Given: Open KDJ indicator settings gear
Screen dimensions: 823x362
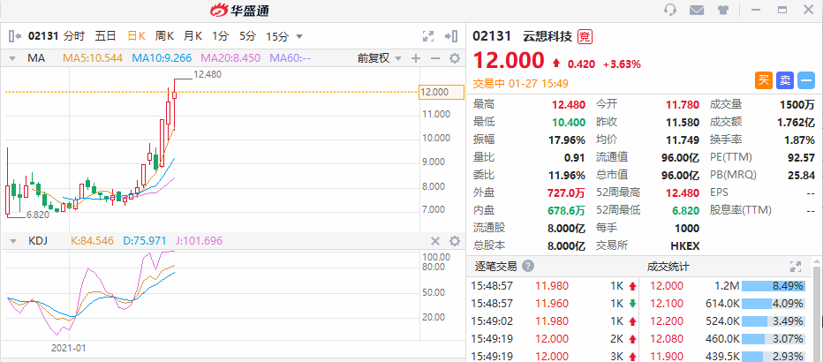Looking at the screenshot, I should [455, 241].
